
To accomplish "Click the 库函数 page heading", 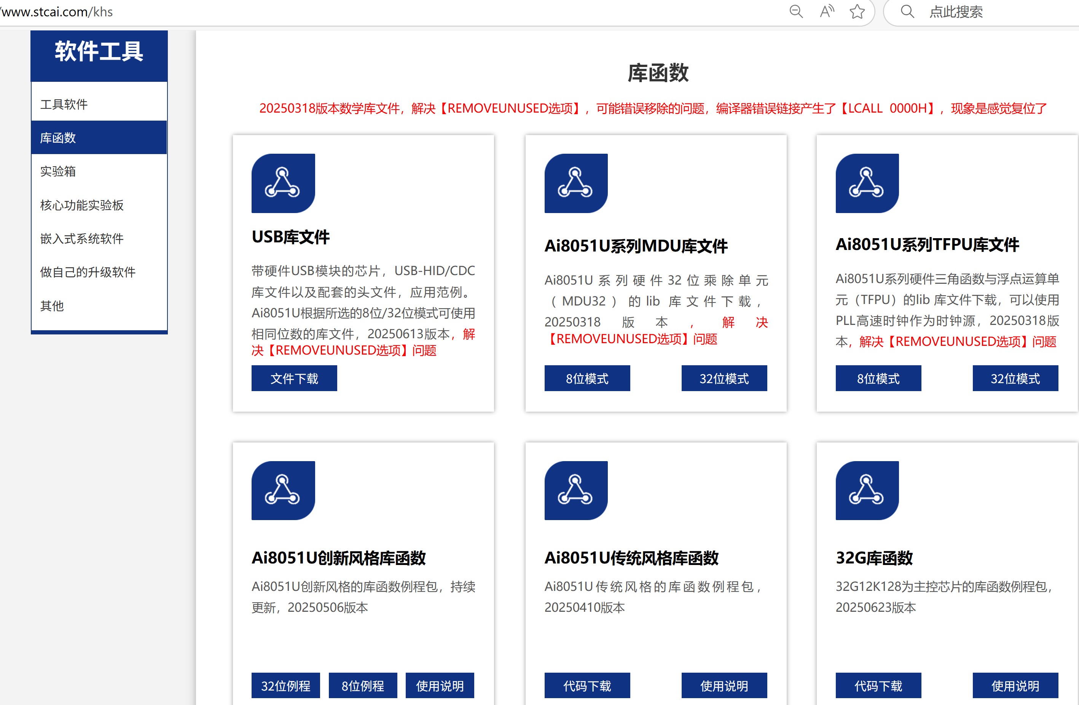I will pyautogui.click(x=658, y=73).
